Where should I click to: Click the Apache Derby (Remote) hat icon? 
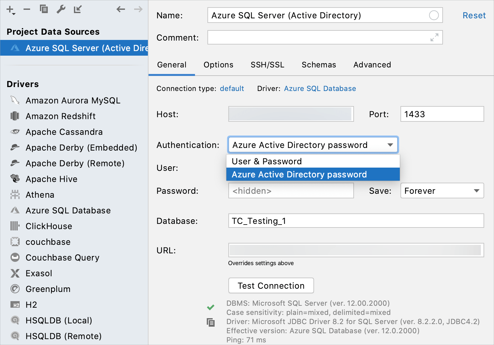15,163
